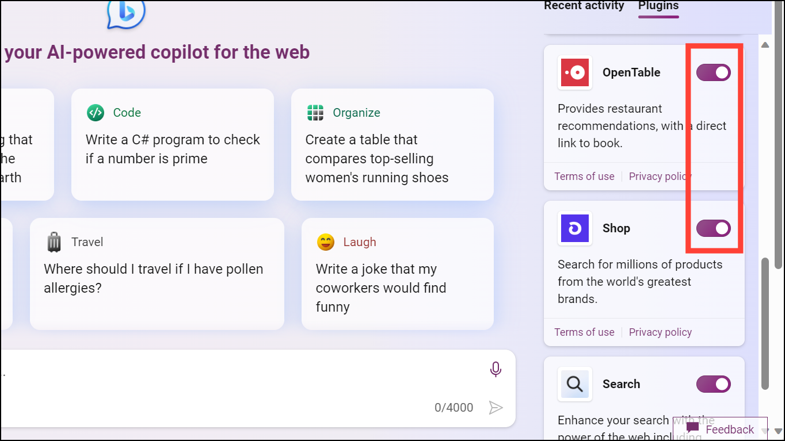Turn off the Shop plugin toggle
Image resolution: width=785 pixels, height=441 pixels.
[714, 228]
